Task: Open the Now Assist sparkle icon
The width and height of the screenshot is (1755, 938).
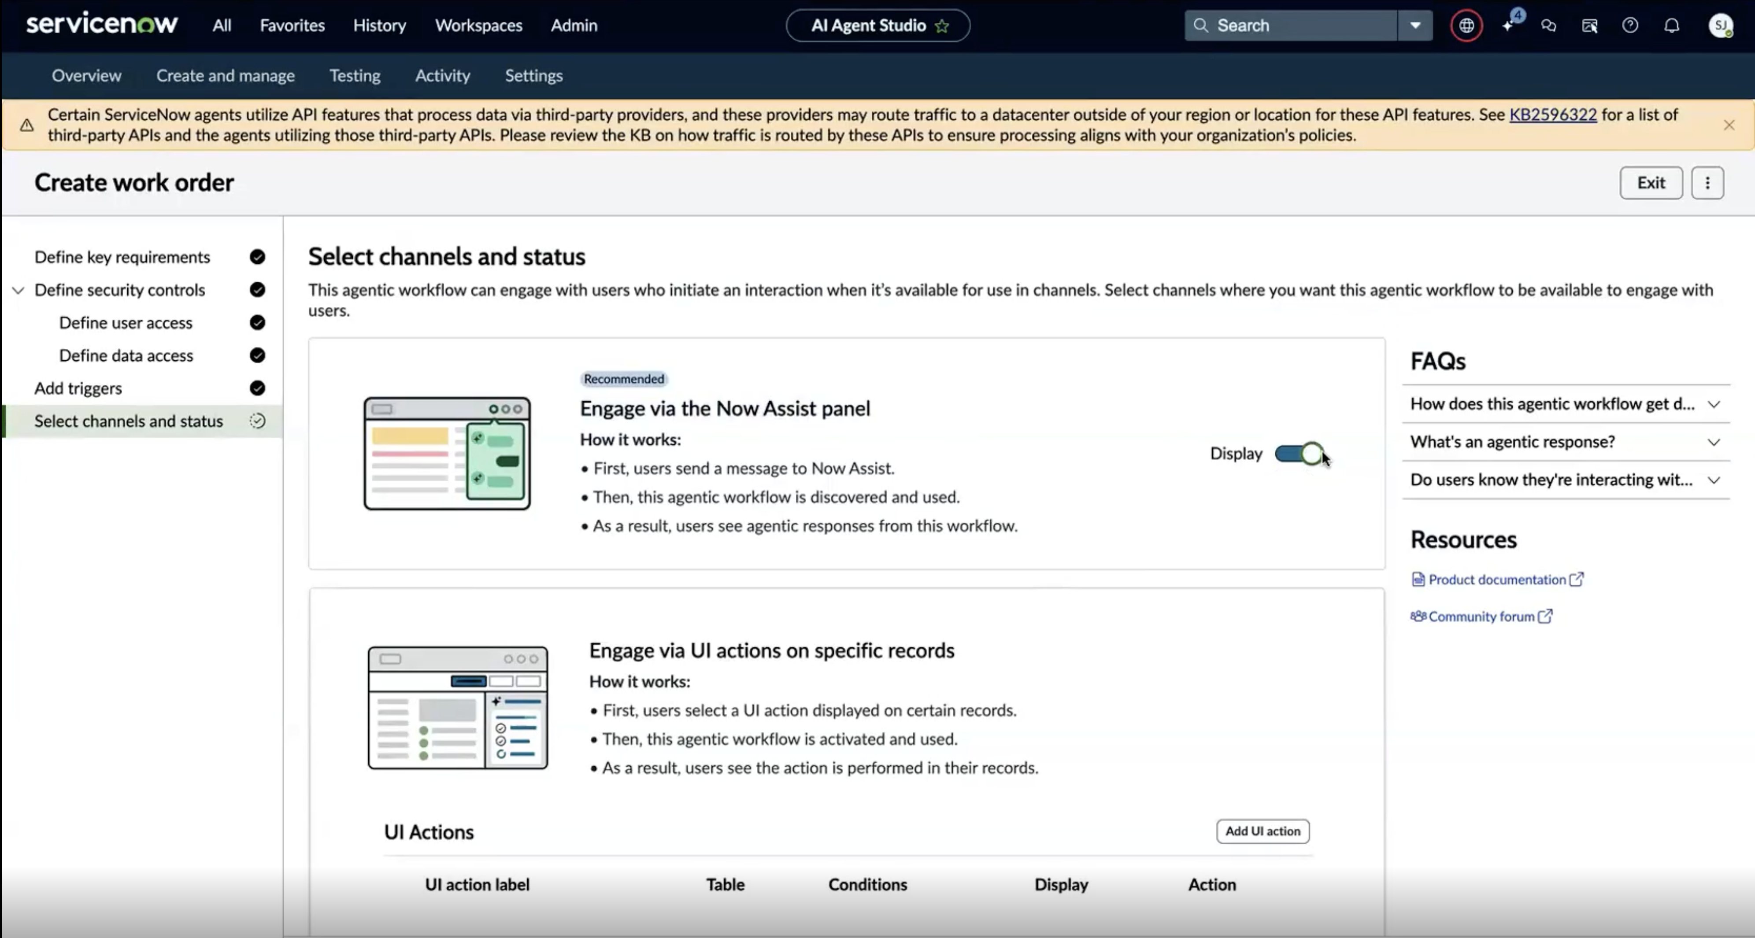Action: click(x=1508, y=25)
